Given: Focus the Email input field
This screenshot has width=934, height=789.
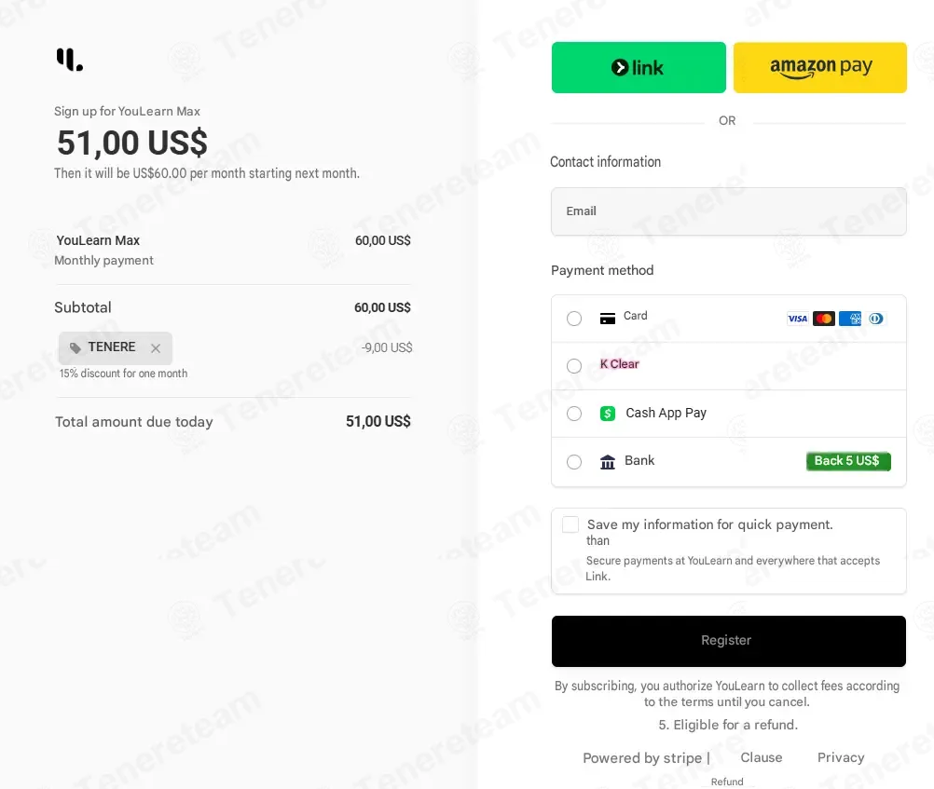Looking at the screenshot, I should click(729, 211).
